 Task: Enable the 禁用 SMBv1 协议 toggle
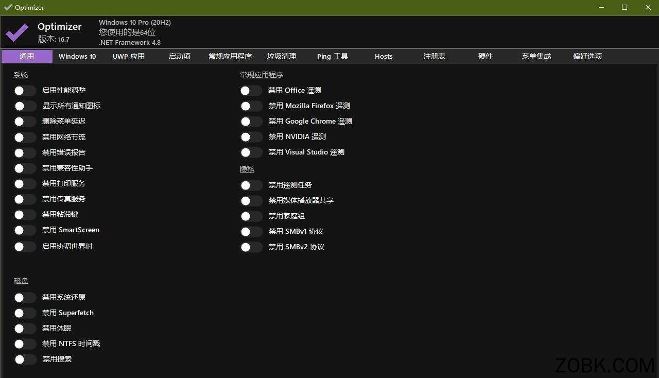(251, 231)
